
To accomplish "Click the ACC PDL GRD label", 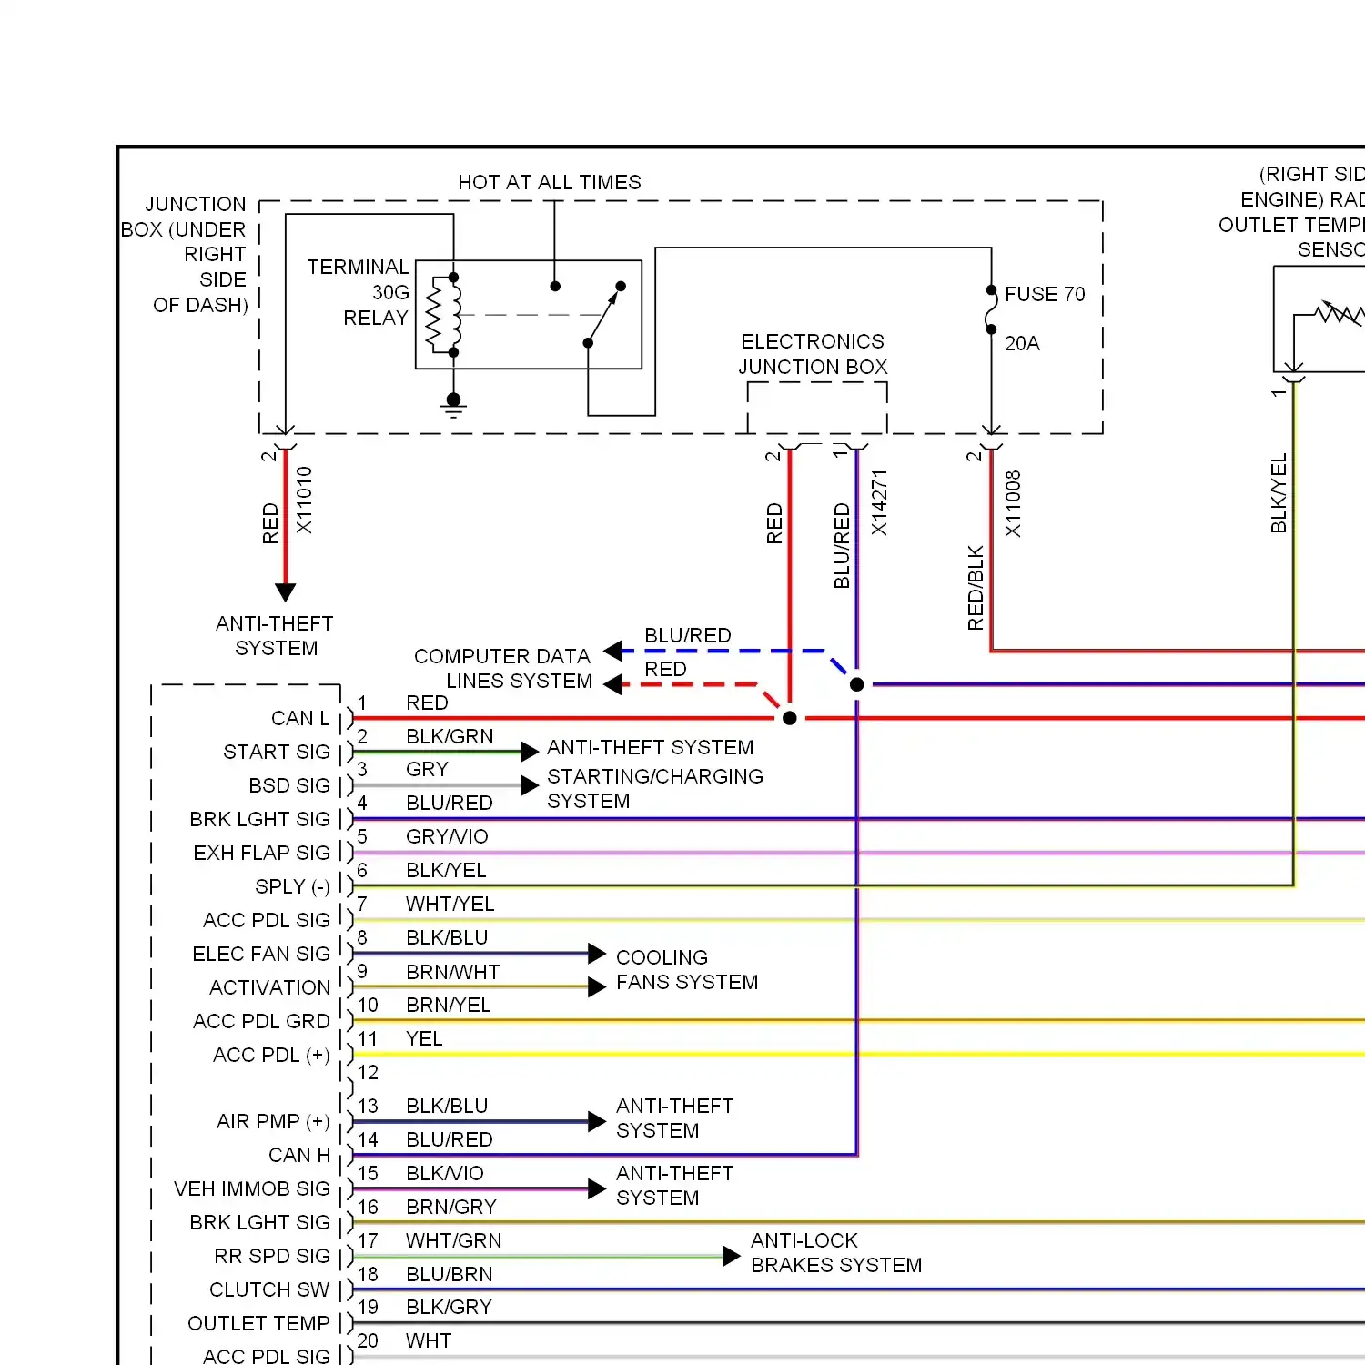I will [261, 1021].
